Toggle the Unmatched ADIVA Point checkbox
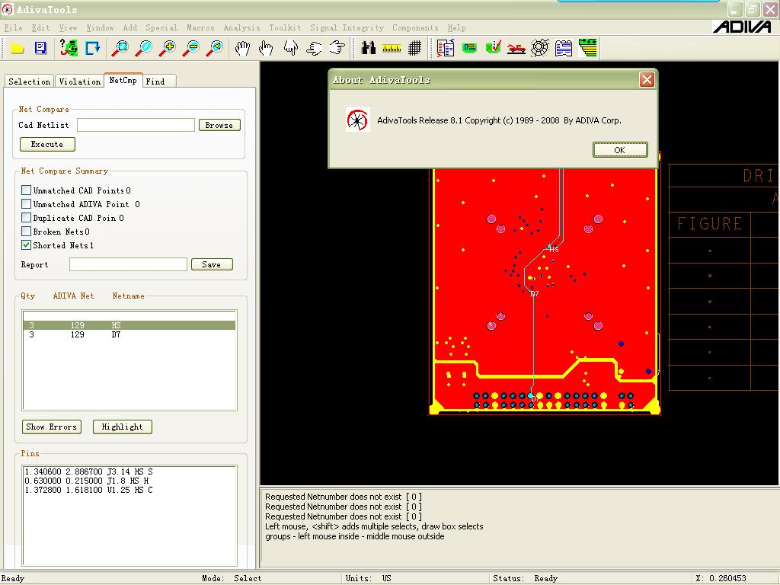This screenshot has width=780, height=585. [27, 204]
